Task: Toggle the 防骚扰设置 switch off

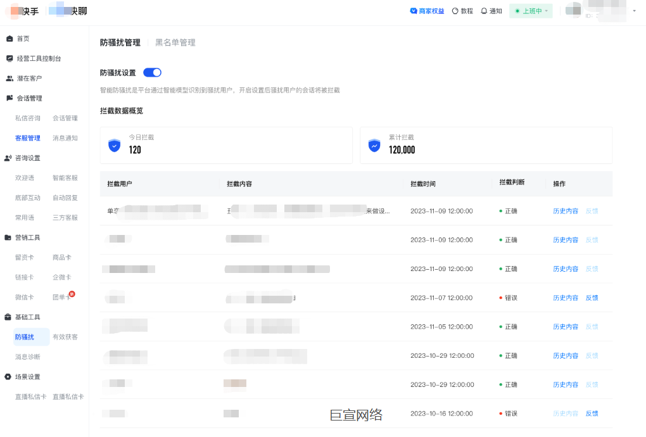Action: pyautogui.click(x=151, y=72)
